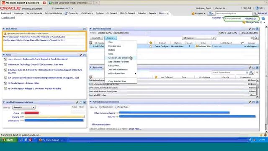
Task: Close the Patch Recommendations panel
Action: pyautogui.click(x=257, y=102)
